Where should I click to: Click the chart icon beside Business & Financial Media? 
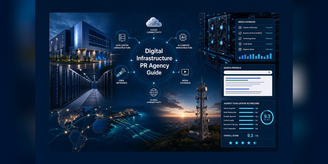click(240, 33)
